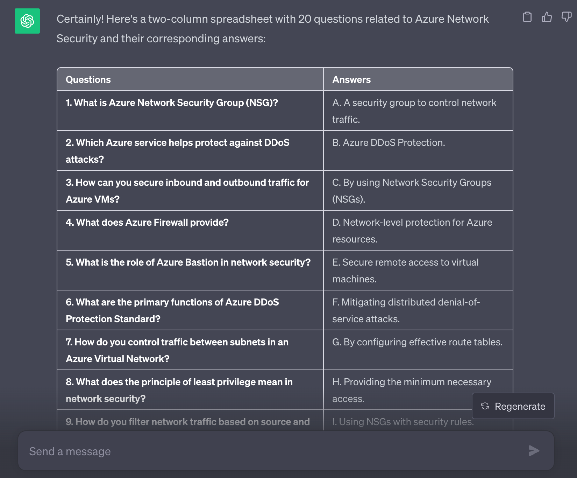Viewport: 577px width, 478px height.
Task: Click question 7 about traffic between subnets
Action: coord(177,350)
